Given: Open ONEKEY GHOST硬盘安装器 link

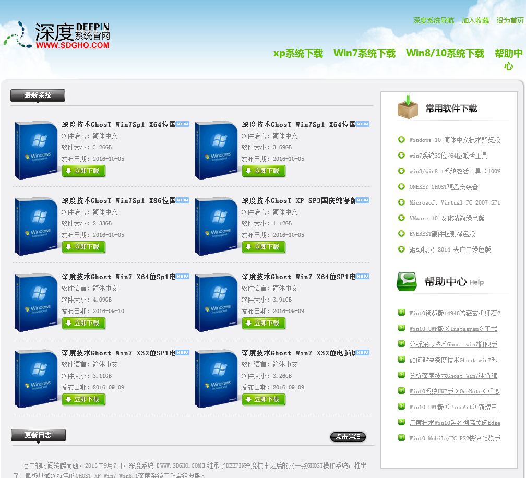Looking at the screenshot, I should pyautogui.click(x=444, y=187).
